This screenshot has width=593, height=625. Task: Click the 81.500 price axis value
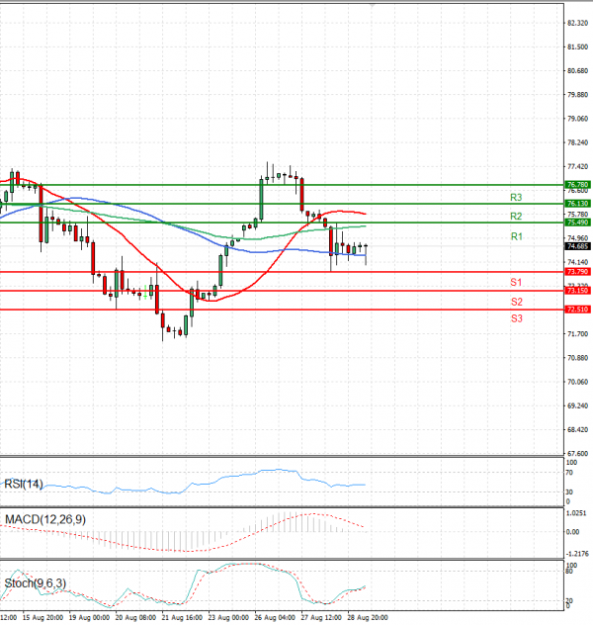pos(577,47)
